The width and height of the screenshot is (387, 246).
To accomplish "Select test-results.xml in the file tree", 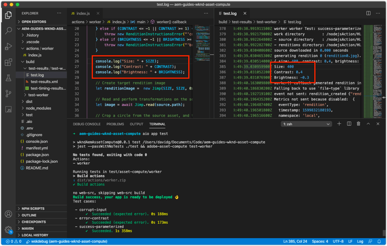I will tap(44, 82).
